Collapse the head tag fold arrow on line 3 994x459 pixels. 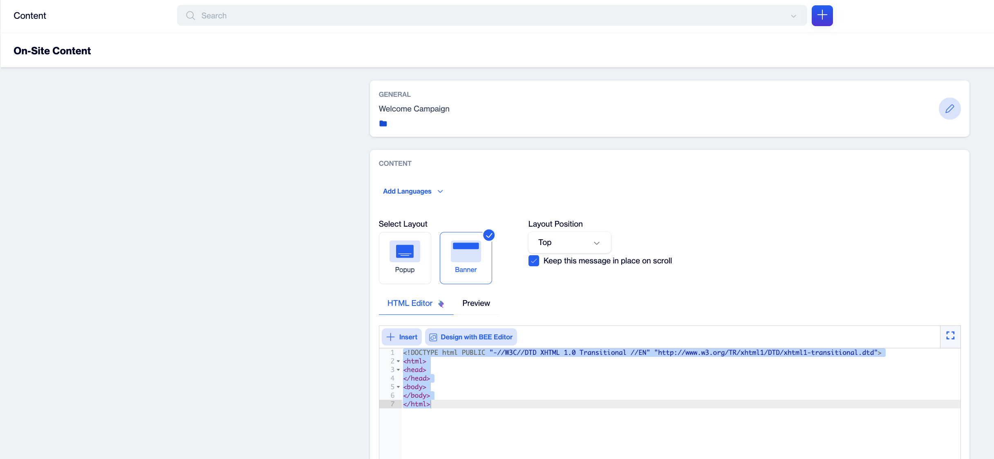398,370
